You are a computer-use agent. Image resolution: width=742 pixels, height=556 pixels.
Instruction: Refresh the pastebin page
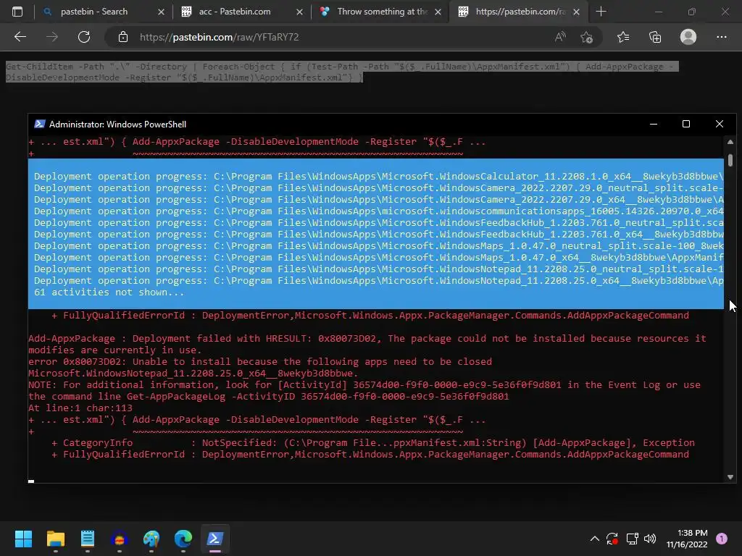[84, 37]
